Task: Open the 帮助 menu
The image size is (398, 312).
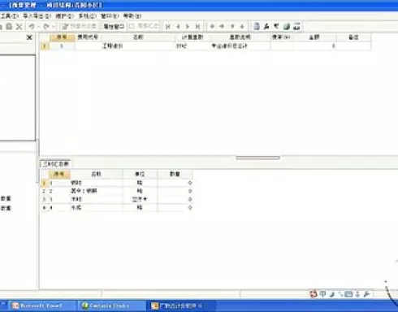Action: pos(132,16)
